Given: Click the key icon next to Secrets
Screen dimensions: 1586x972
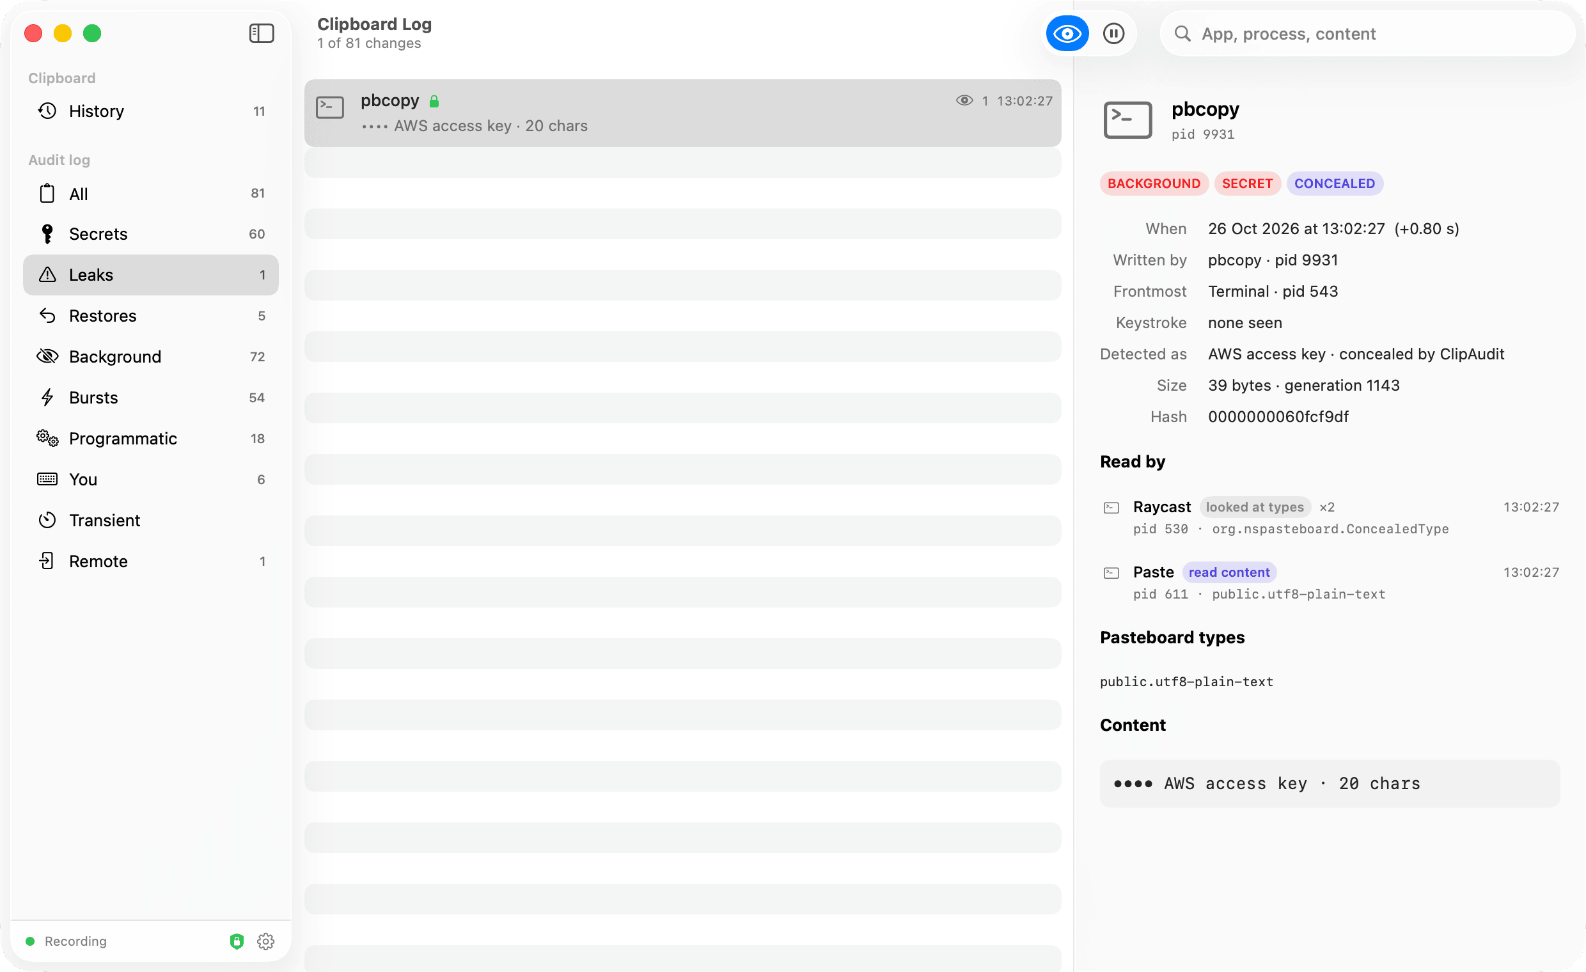Looking at the screenshot, I should [x=47, y=234].
